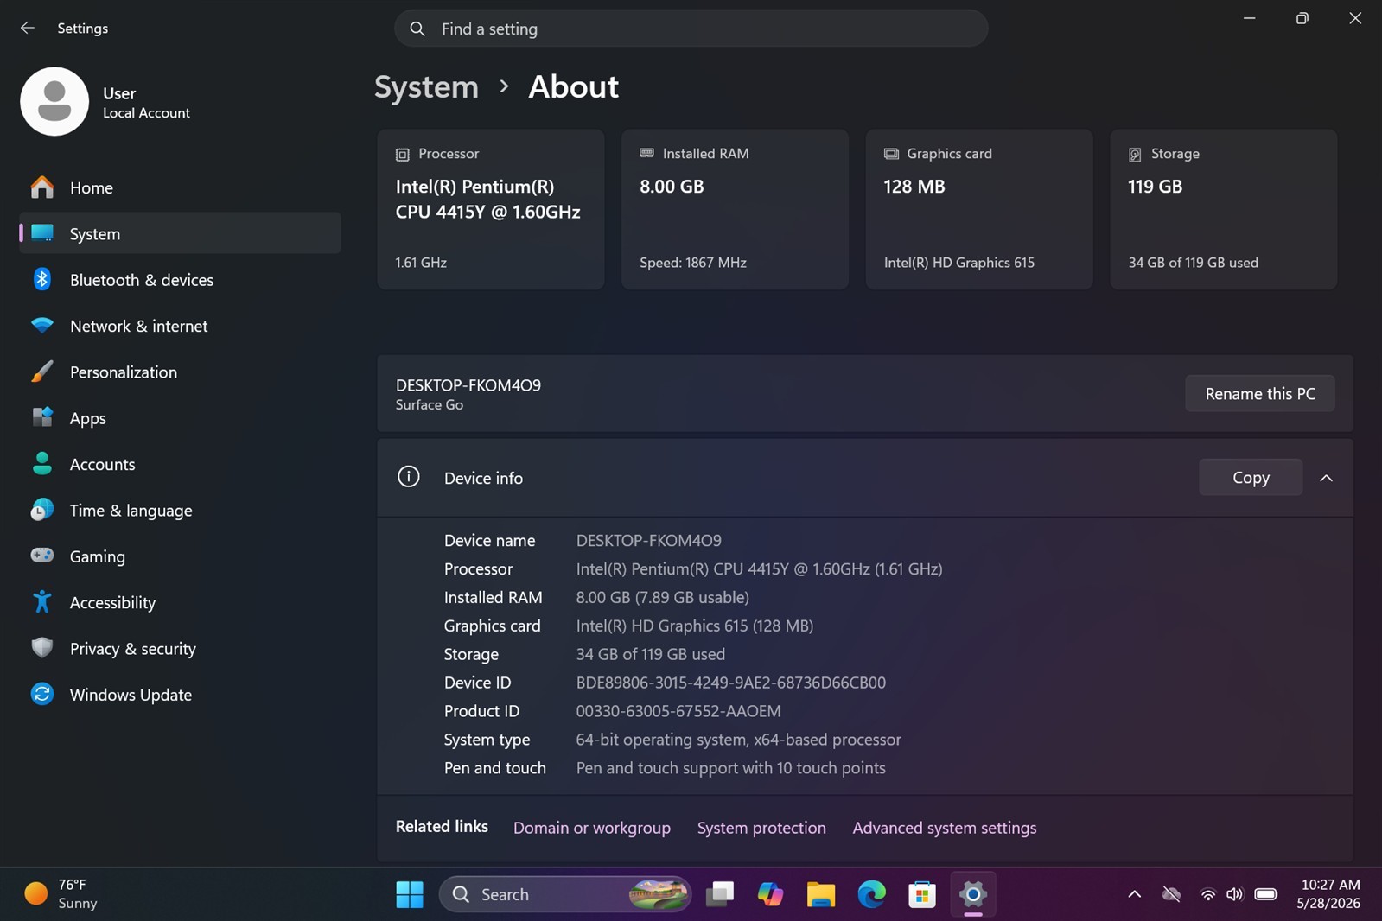Viewport: 1382px width, 921px height.
Task: Launch Copilot from the taskbar
Action: [x=770, y=894]
